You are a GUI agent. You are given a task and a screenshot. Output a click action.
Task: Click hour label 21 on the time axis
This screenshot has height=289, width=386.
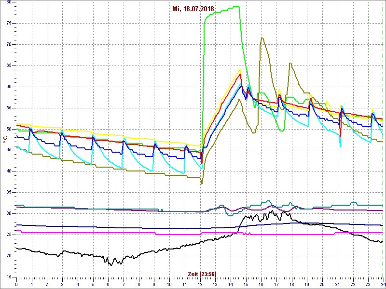[x=337, y=284]
